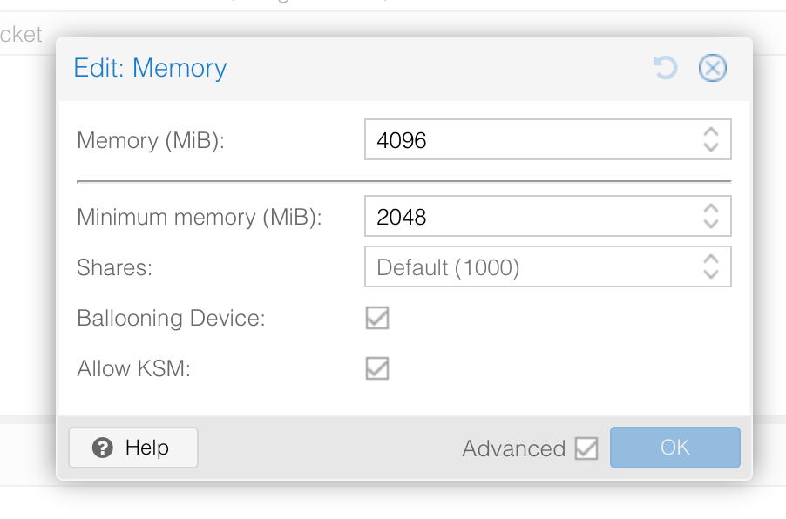Click into the Memory (MiB) field showing 4096
Viewport: 786px width, 519px height.
coord(532,140)
